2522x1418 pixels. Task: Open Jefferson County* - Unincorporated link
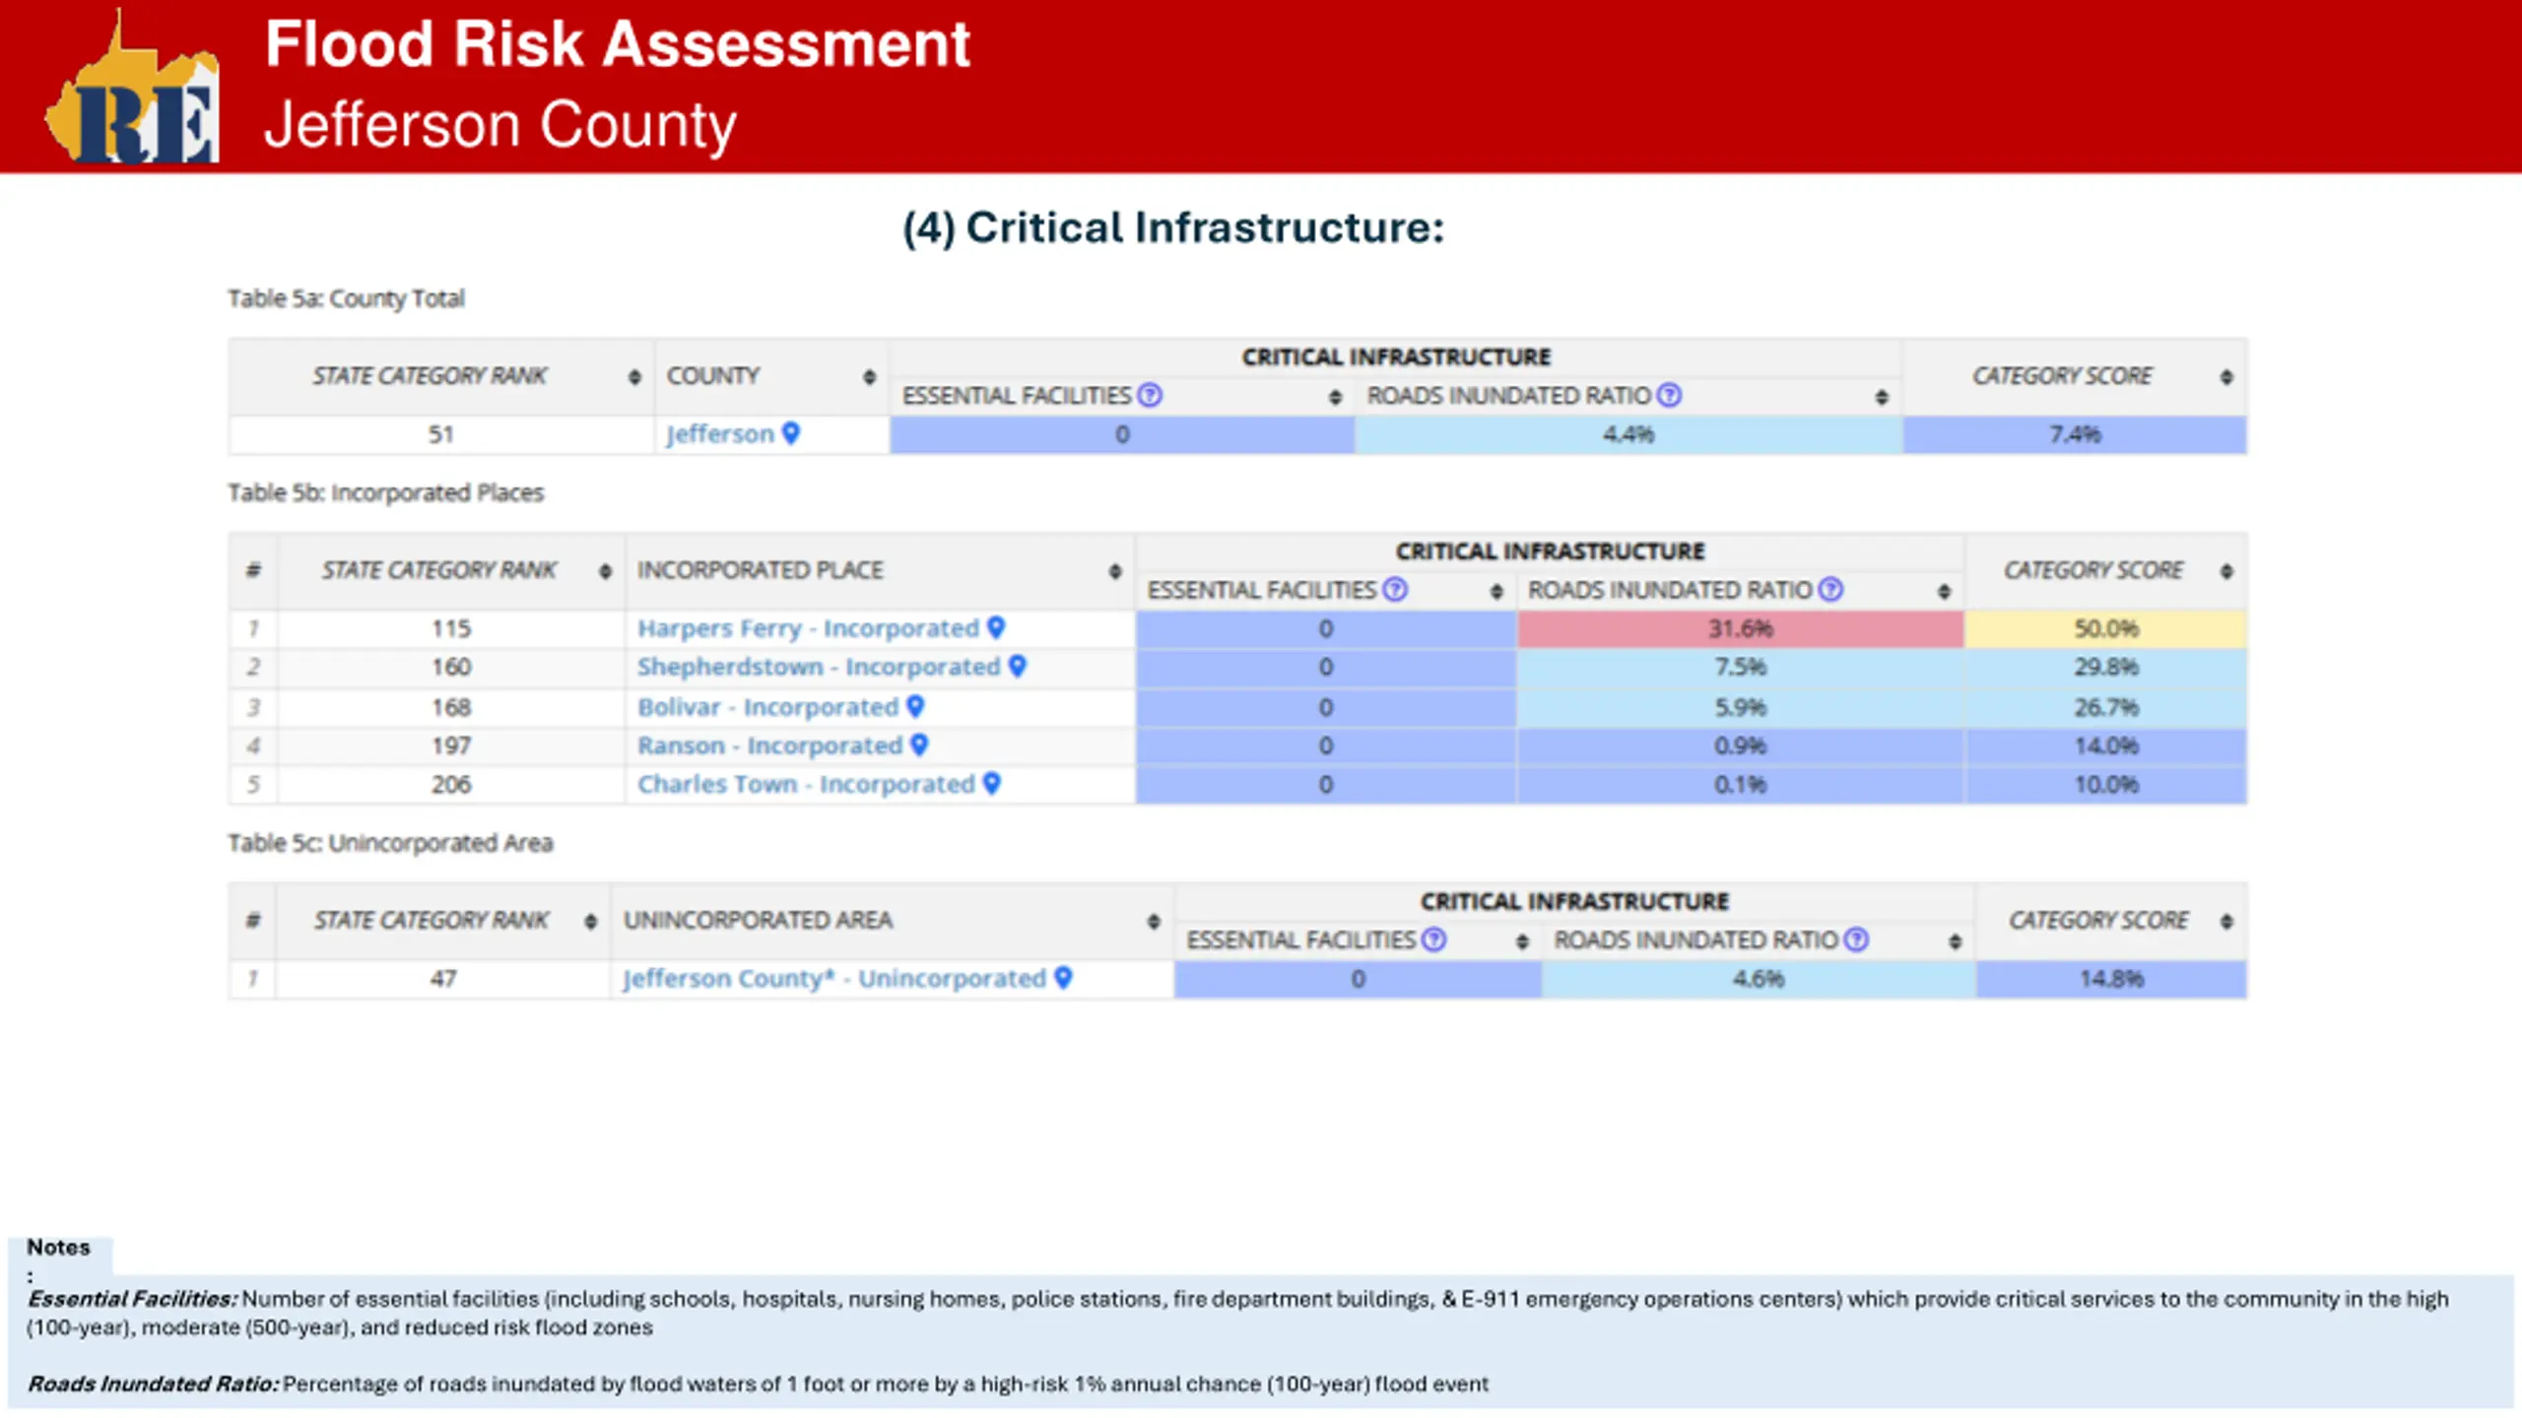tap(834, 979)
